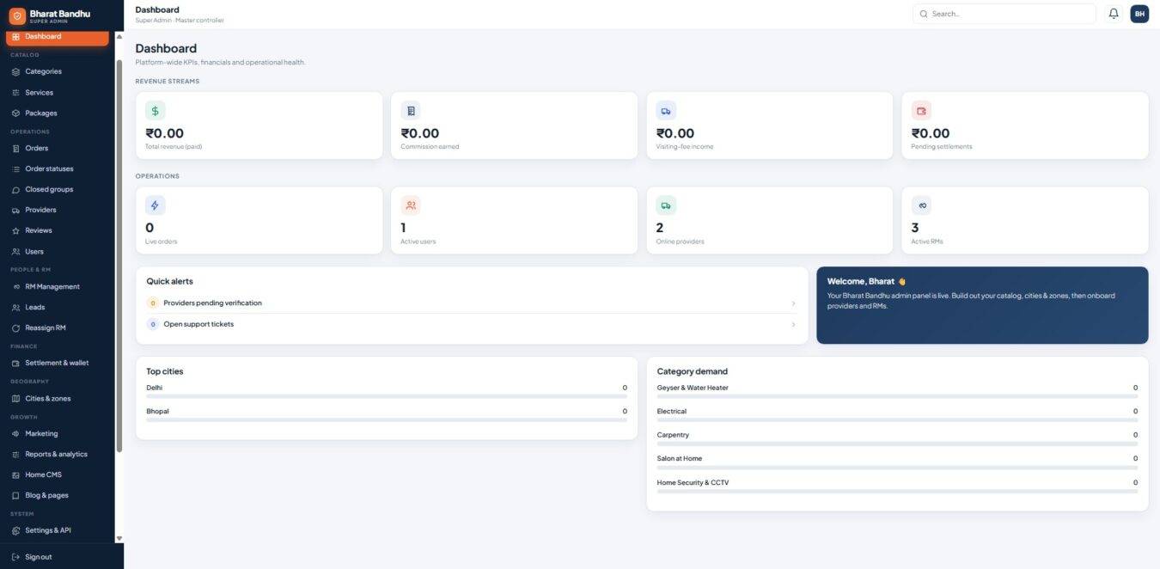Click the Delhi top cities progress bar
Viewport: 1160px width, 569px height.
387,396
